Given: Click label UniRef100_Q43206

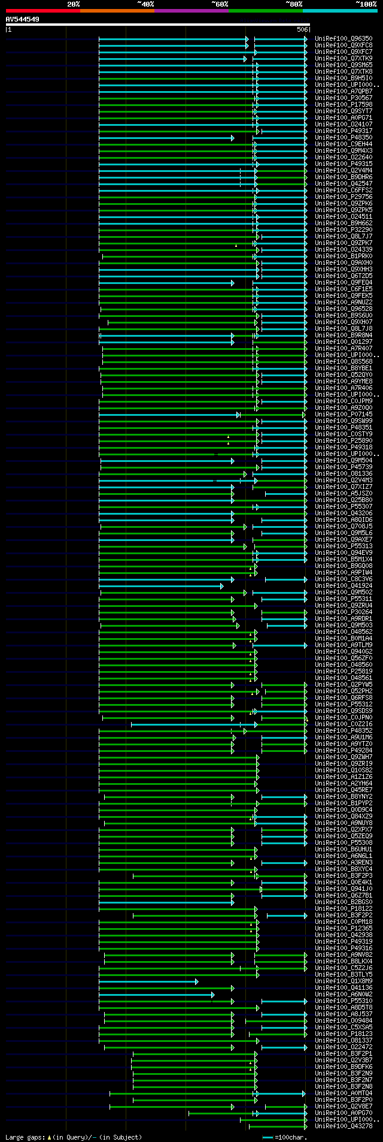Looking at the screenshot, I should (x=344, y=513).
